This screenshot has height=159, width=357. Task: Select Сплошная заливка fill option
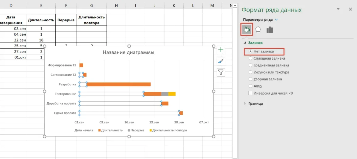point(250,58)
